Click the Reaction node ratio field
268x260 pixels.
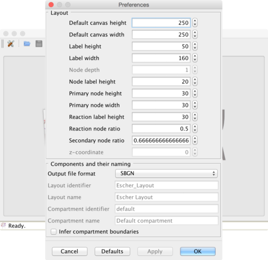pos(161,128)
